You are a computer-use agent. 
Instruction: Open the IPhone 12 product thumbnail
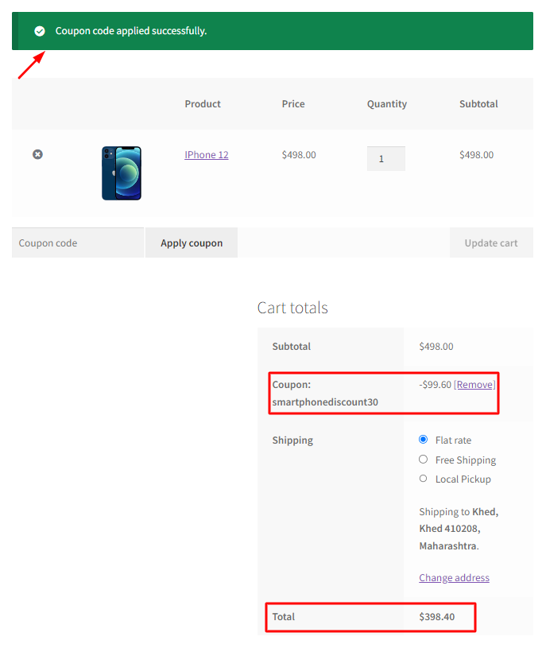point(122,173)
